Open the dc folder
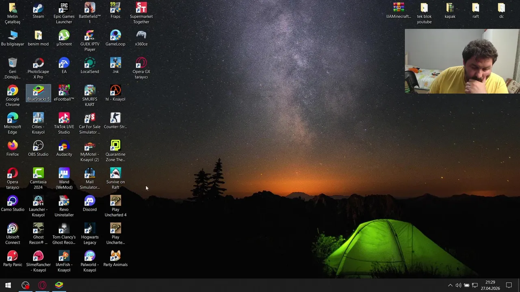The width and height of the screenshot is (520, 292). tap(501, 11)
